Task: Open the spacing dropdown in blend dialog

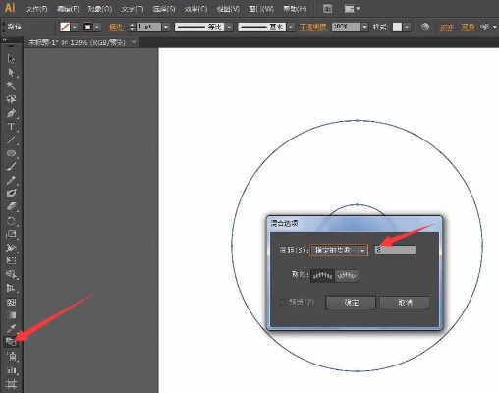Action: pos(339,251)
